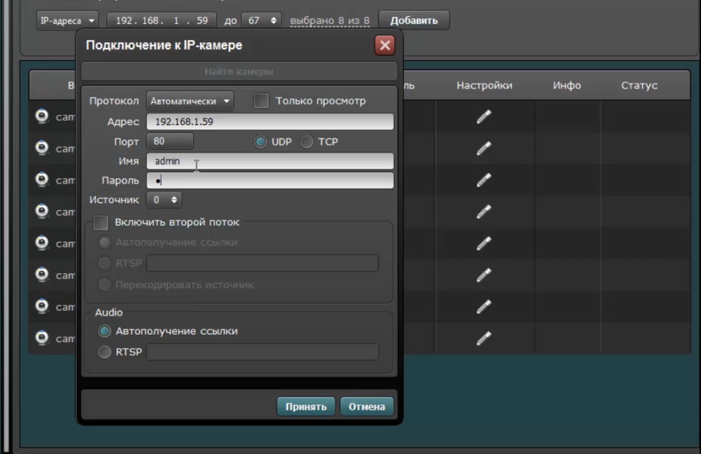
Task: Click the pencil icon in the sixth camera row
Action: tap(484, 275)
